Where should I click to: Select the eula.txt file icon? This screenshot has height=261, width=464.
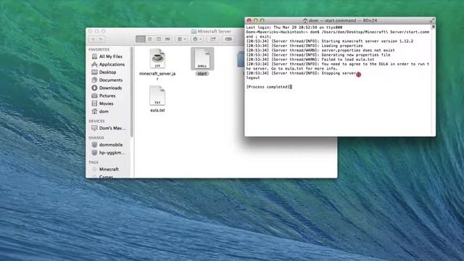[157, 96]
